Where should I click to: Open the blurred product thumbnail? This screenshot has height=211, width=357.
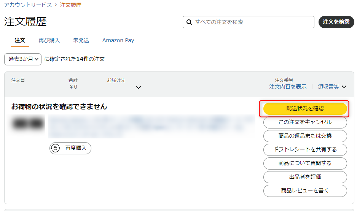[28, 124]
